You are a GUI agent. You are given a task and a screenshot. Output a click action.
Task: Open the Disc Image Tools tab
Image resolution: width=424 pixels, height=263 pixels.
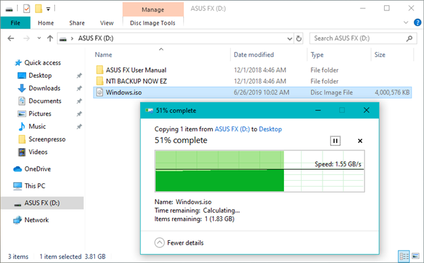tap(152, 23)
